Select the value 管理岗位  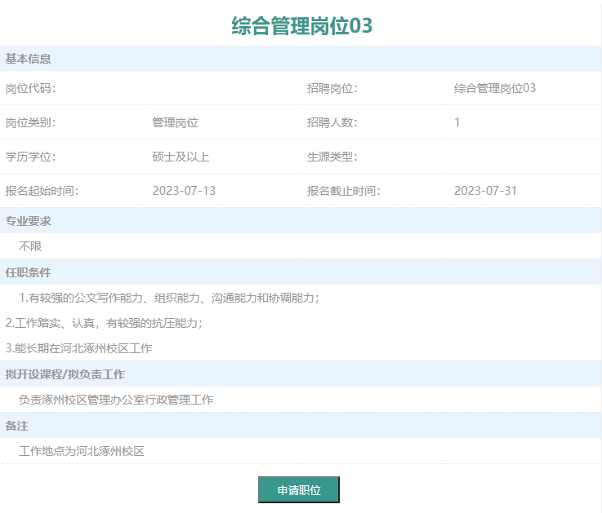click(175, 122)
